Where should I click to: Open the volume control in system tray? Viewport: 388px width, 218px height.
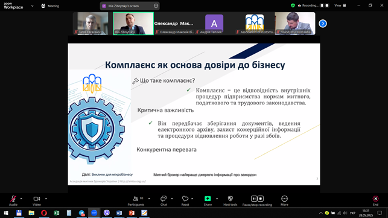345,213
